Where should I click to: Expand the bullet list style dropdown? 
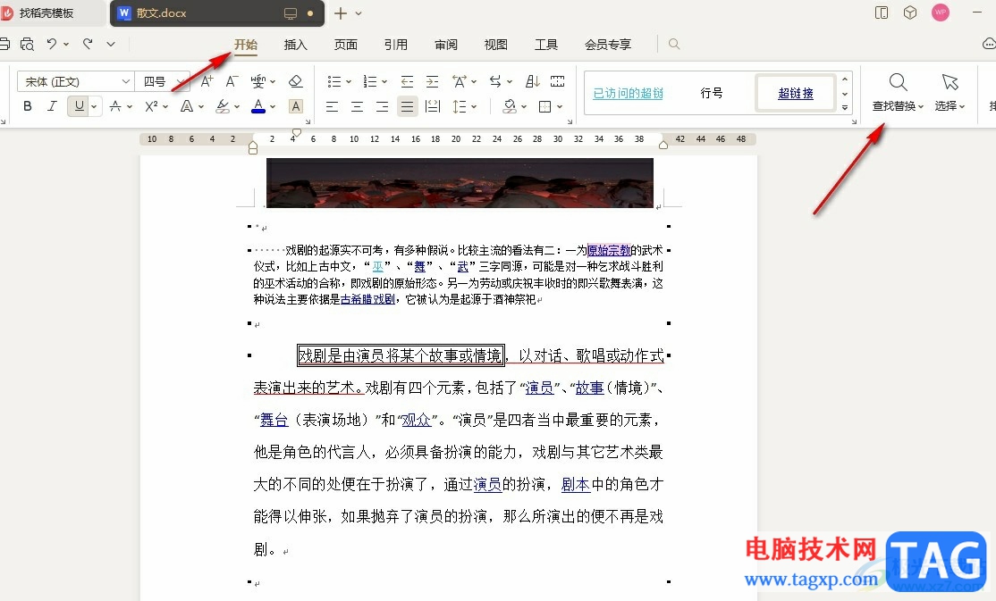[x=349, y=82]
